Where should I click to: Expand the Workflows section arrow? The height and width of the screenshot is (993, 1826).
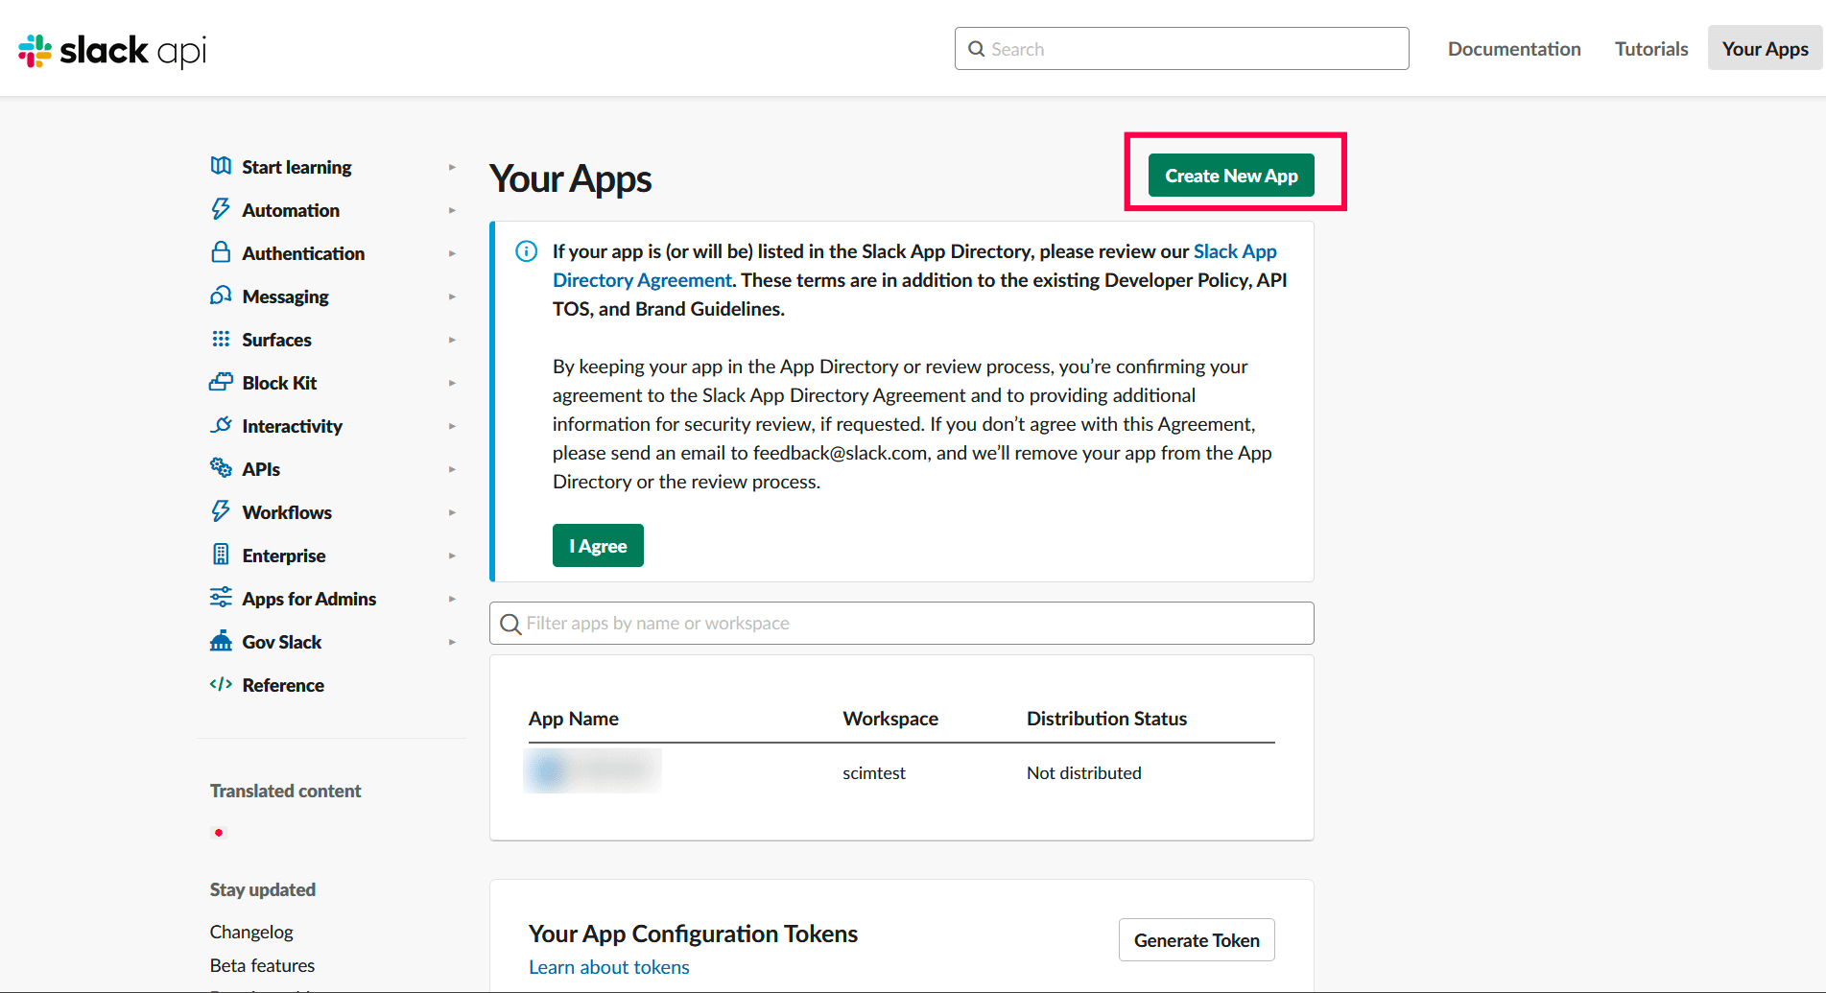click(452, 512)
